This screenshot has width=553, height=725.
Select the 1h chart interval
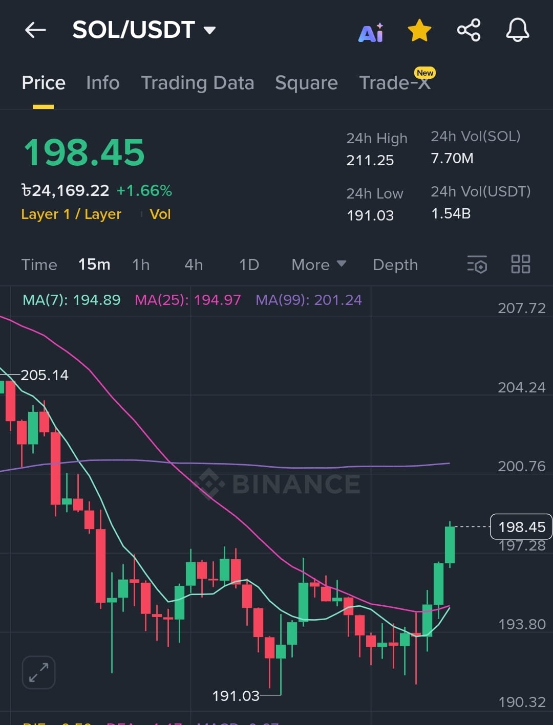[x=141, y=265]
